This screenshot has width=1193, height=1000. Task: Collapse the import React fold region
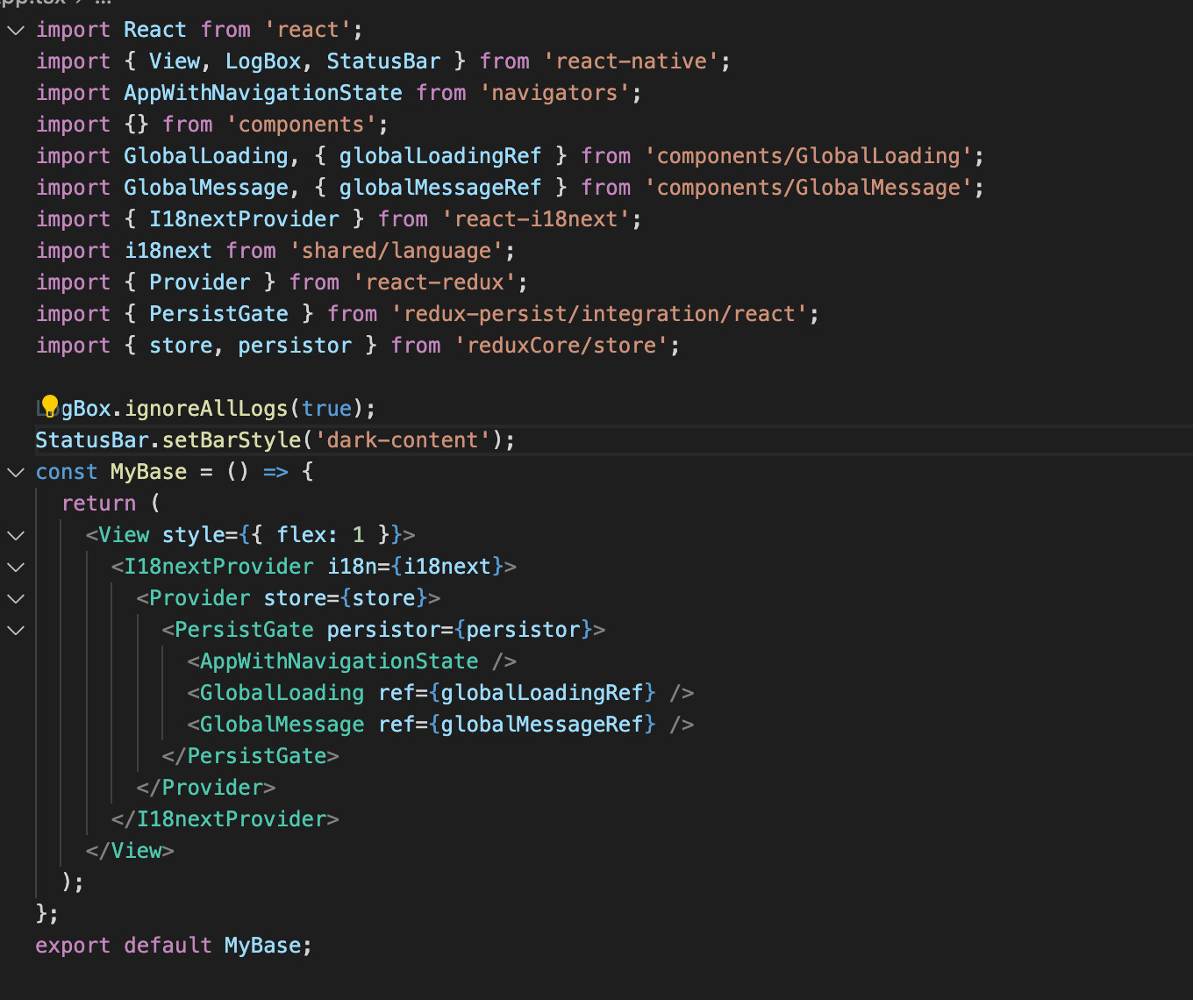coord(15,30)
